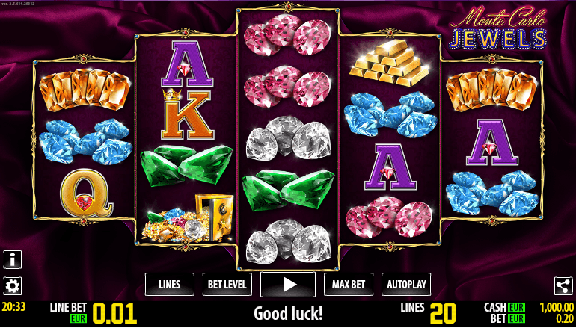Viewport: 576px width, 328px height.
Task: Click the orange K crown symbol
Action: 187,114
